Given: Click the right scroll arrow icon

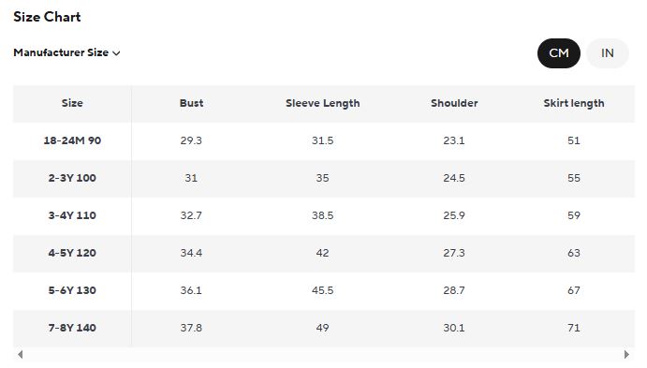Looking at the screenshot, I should 626,354.
